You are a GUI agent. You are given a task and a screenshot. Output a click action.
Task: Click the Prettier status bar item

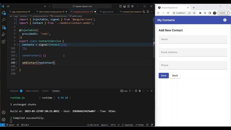[140, 125]
